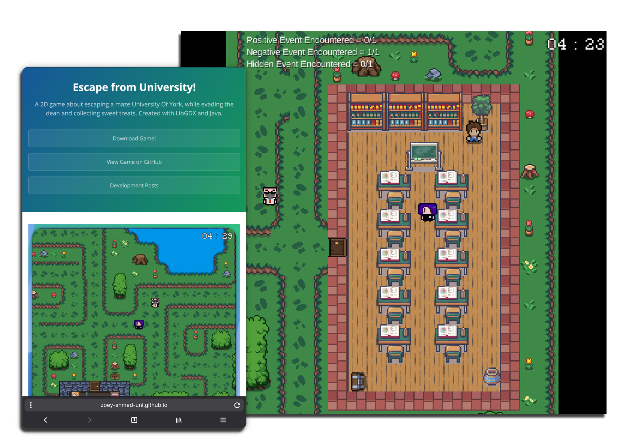Open the browser hamburger menu
Viewport: 618px width, 441px height.
223,420
